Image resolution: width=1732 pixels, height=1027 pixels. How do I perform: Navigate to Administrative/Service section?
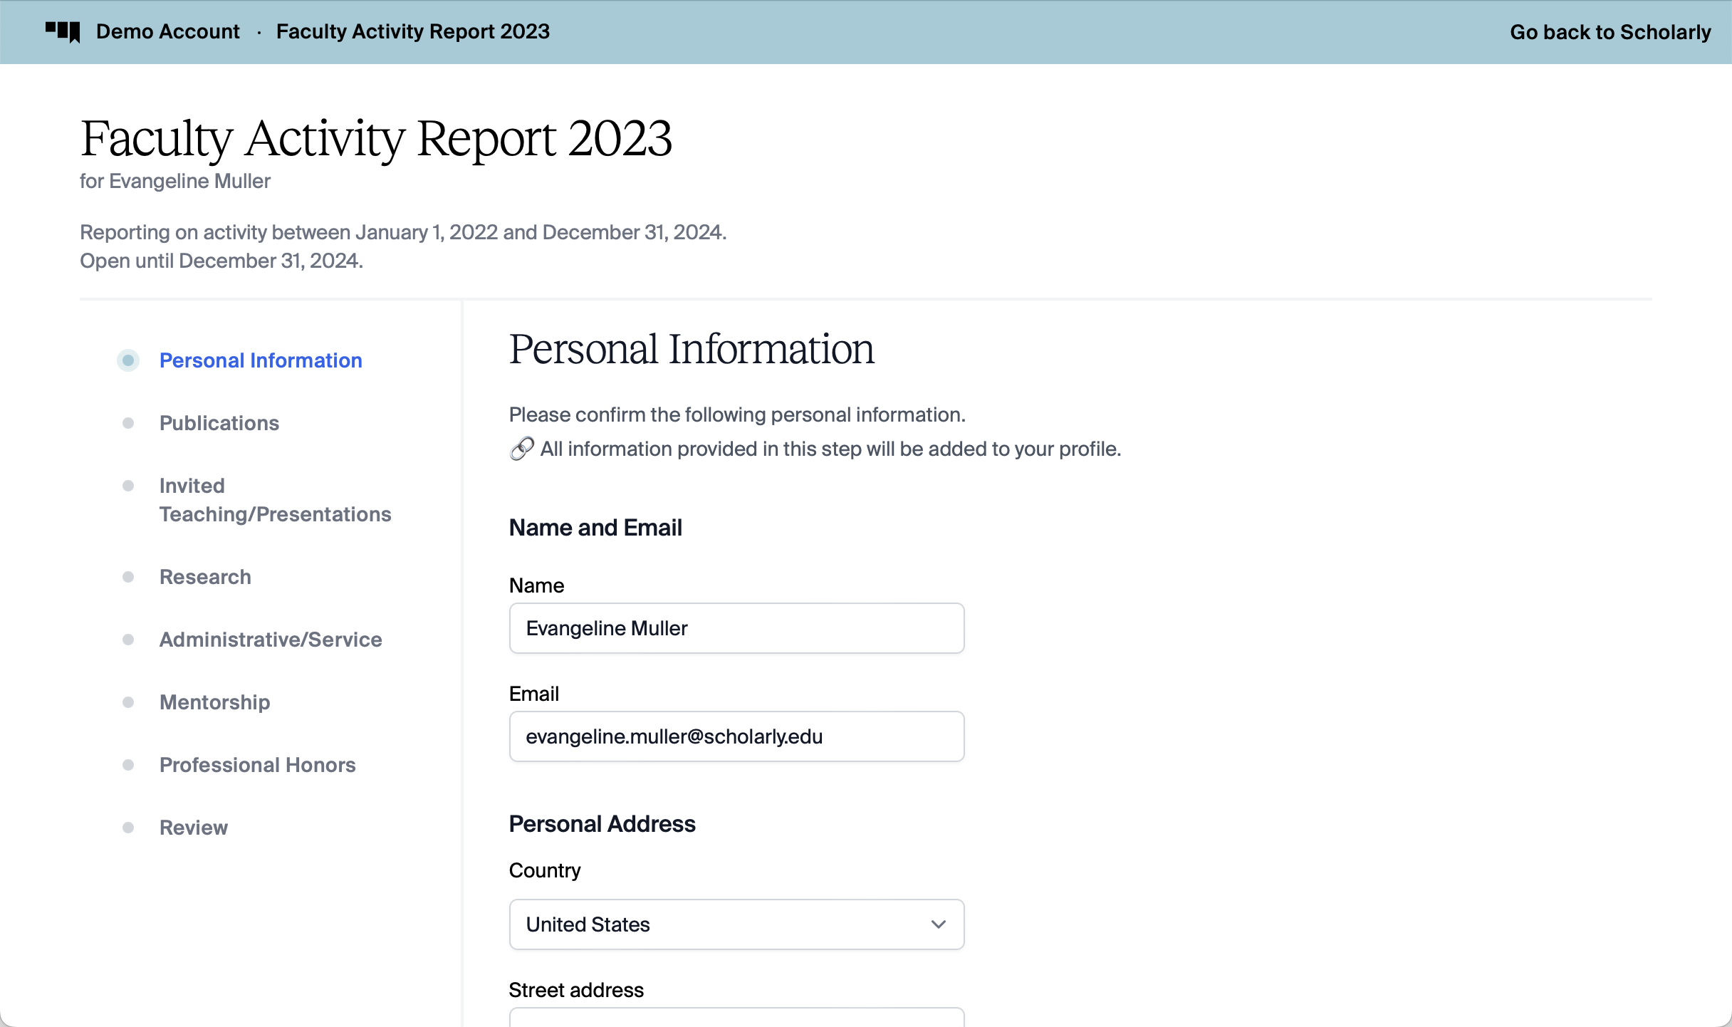click(271, 640)
